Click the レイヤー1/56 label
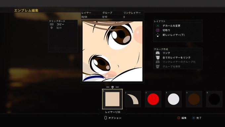 (x=112, y=112)
